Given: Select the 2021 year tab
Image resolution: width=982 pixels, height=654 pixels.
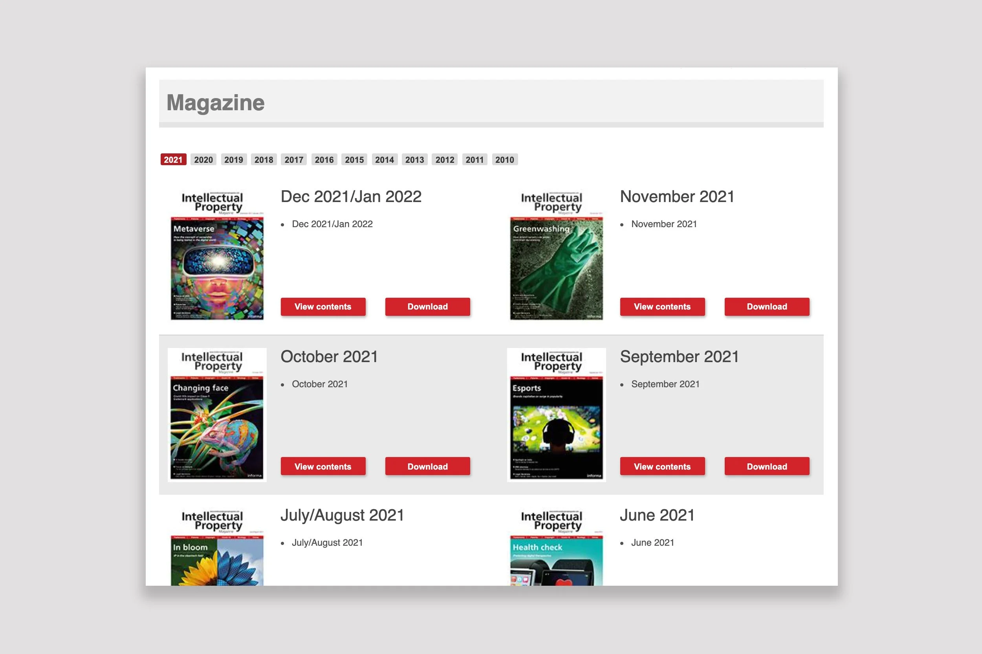Looking at the screenshot, I should click(x=173, y=159).
